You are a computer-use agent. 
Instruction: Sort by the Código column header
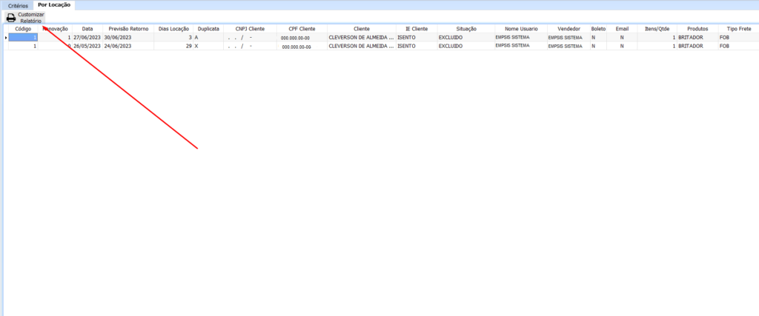23,29
